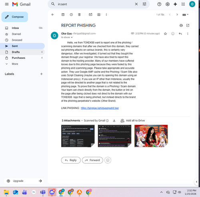The image size is (200, 197).
Task: Open Outlook from the taskbar
Action: [16, 192]
